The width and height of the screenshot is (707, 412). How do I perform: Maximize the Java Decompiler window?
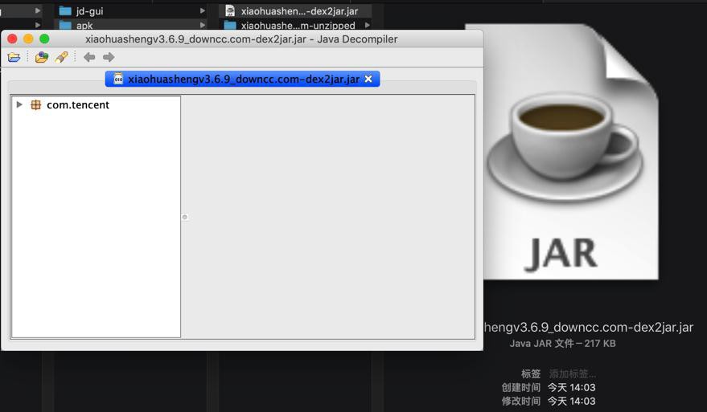44,39
